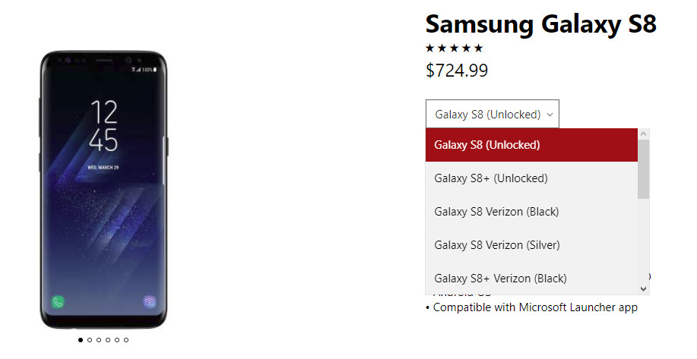Open the Galaxy S8 phone product image
Image resolution: width=697 pixels, height=359 pixels.
click(x=103, y=190)
